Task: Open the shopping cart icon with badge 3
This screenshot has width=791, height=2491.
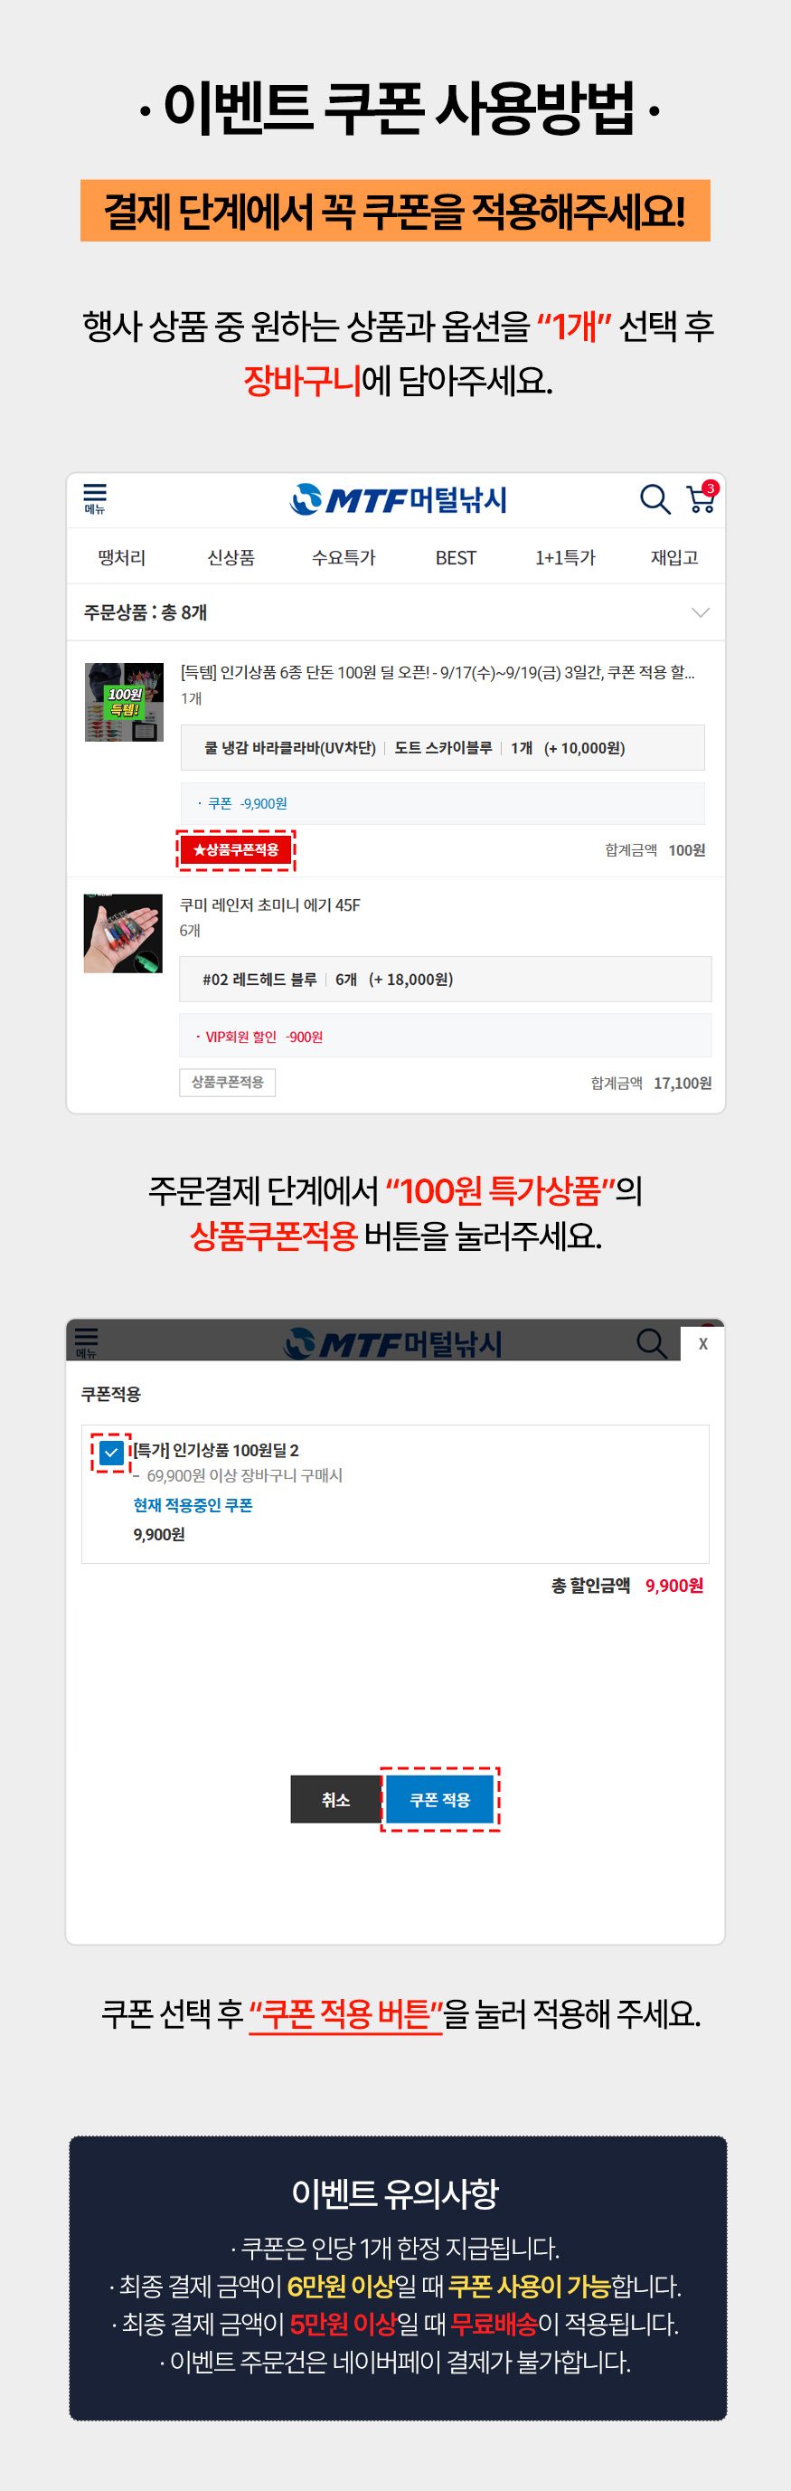Action: (x=702, y=497)
